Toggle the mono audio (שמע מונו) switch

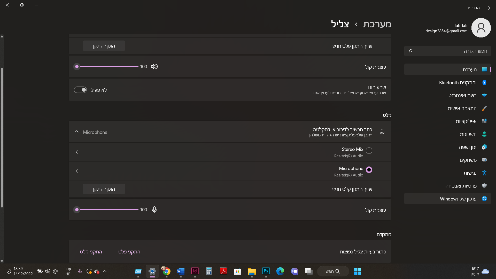tap(80, 90)
